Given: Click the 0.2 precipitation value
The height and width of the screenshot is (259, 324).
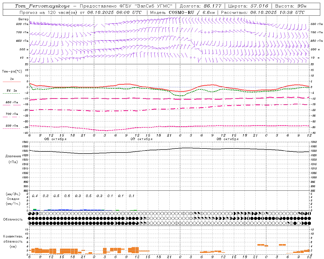Looking at the screenshot, I should [46, 196].
